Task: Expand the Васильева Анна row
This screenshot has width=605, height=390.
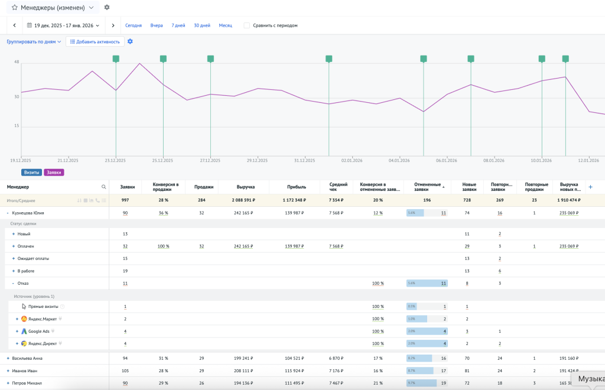Action: (x=8, y=358)
